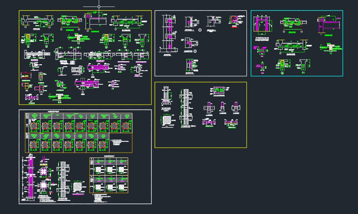The width and height of the screenshot is (358, 214).
Task: Pick the hatched square section in bottom-middle sheet
Action: click(x=167, y=120)
